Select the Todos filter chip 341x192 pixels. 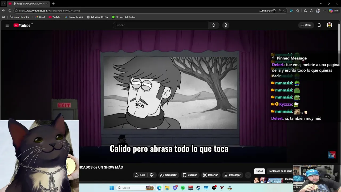click(259, 171)
